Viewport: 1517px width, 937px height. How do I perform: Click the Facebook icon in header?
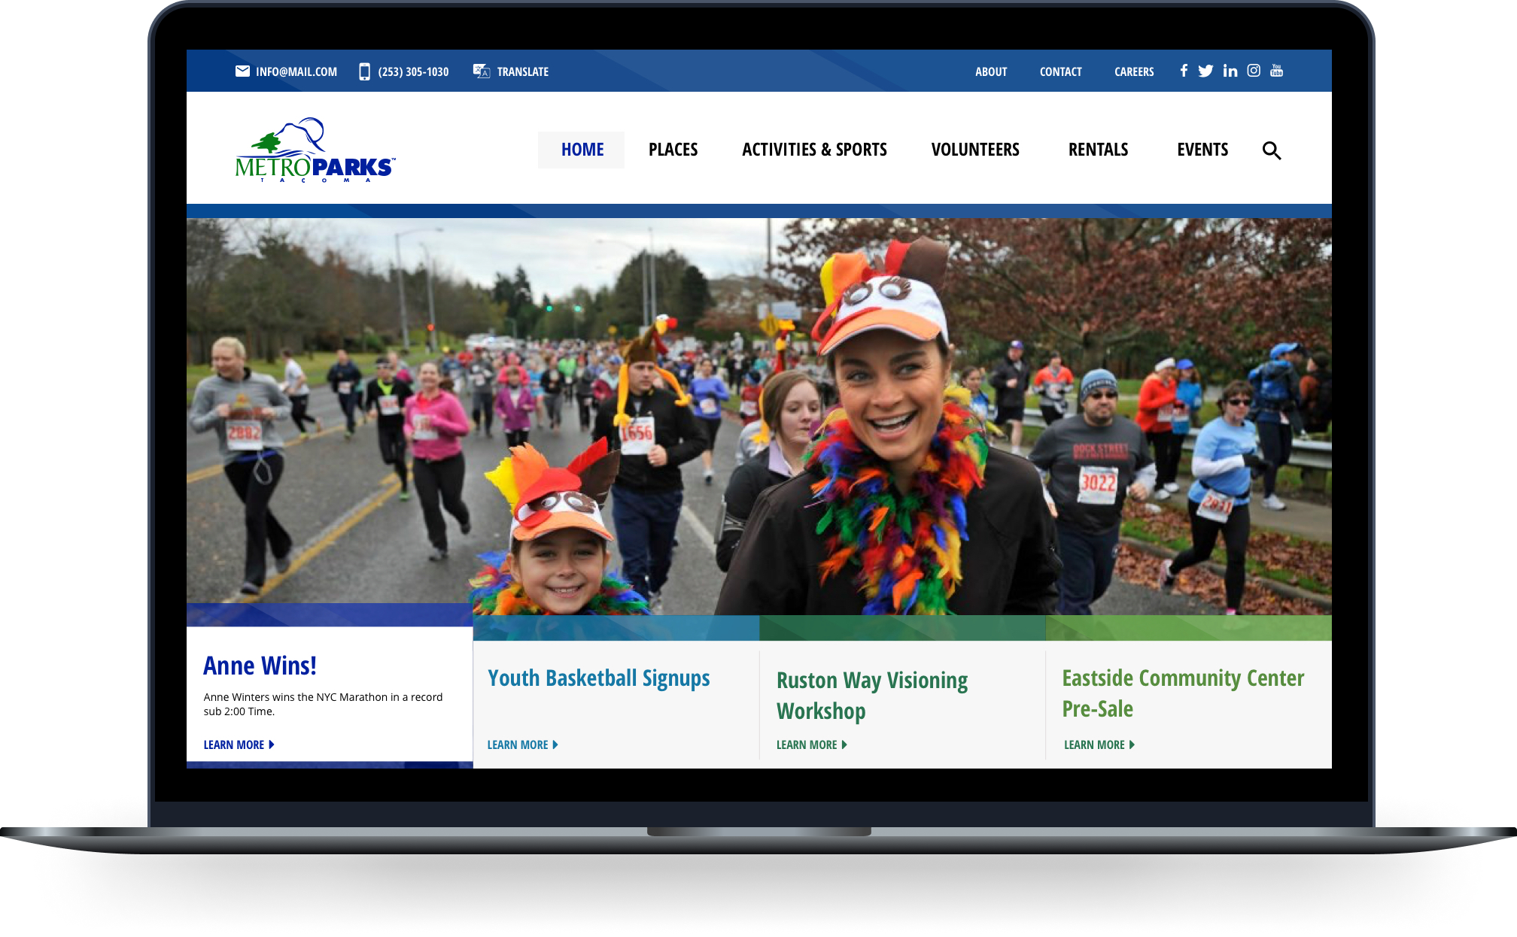tap(1184, 71)
